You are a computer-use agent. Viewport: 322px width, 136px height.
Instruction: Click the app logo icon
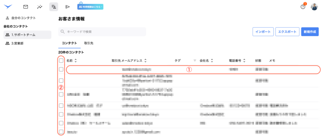click(8, 7)
